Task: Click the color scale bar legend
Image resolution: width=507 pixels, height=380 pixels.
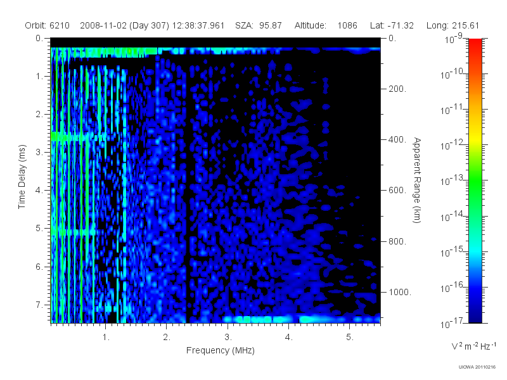Action: point(475,180)
